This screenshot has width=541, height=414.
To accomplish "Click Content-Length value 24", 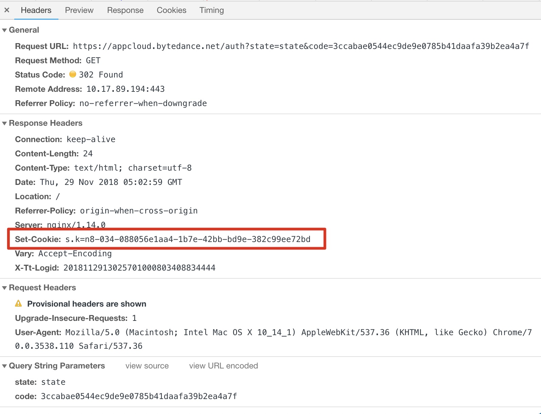I will tap(88, 154).
